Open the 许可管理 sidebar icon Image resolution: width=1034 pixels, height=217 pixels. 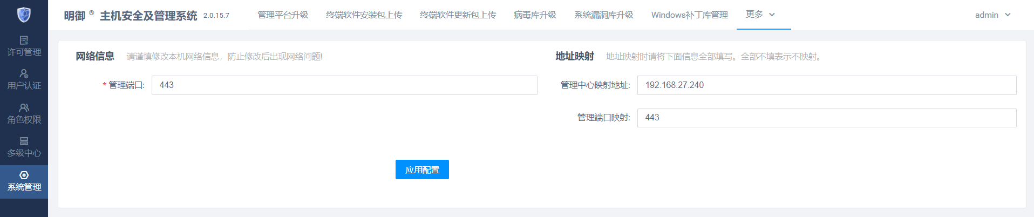[24, 40]
